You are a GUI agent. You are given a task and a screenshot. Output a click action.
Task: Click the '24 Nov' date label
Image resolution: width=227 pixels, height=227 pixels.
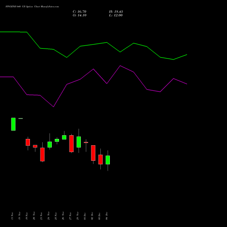point(49,216)
